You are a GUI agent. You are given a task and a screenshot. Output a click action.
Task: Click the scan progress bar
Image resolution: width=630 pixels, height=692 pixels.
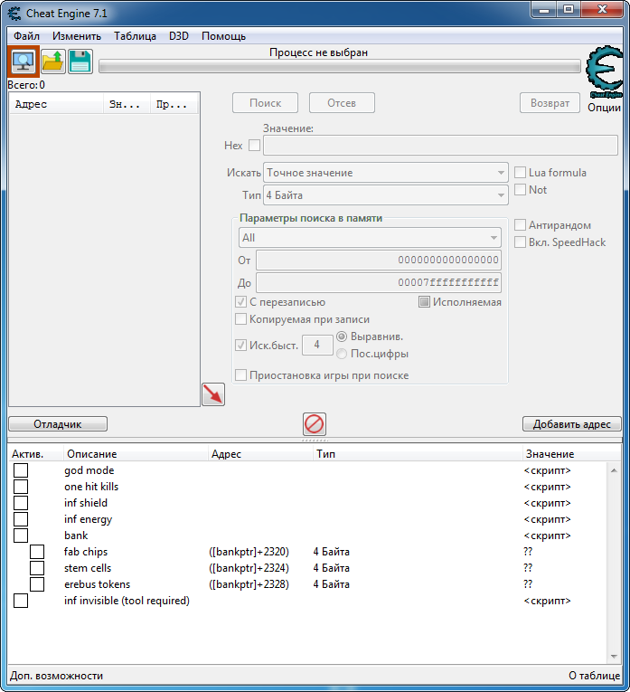[x=340, y=67]
